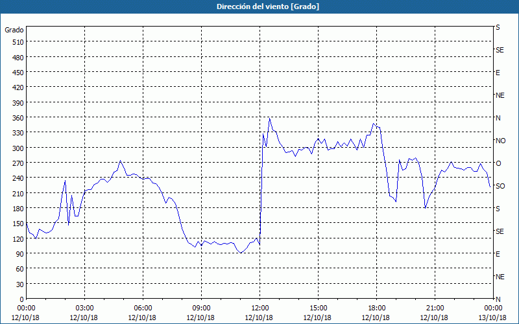The width and height of the screenshot is (519, 324).
Task: Click the 120 degree axis label
Action: click(19, 238)
